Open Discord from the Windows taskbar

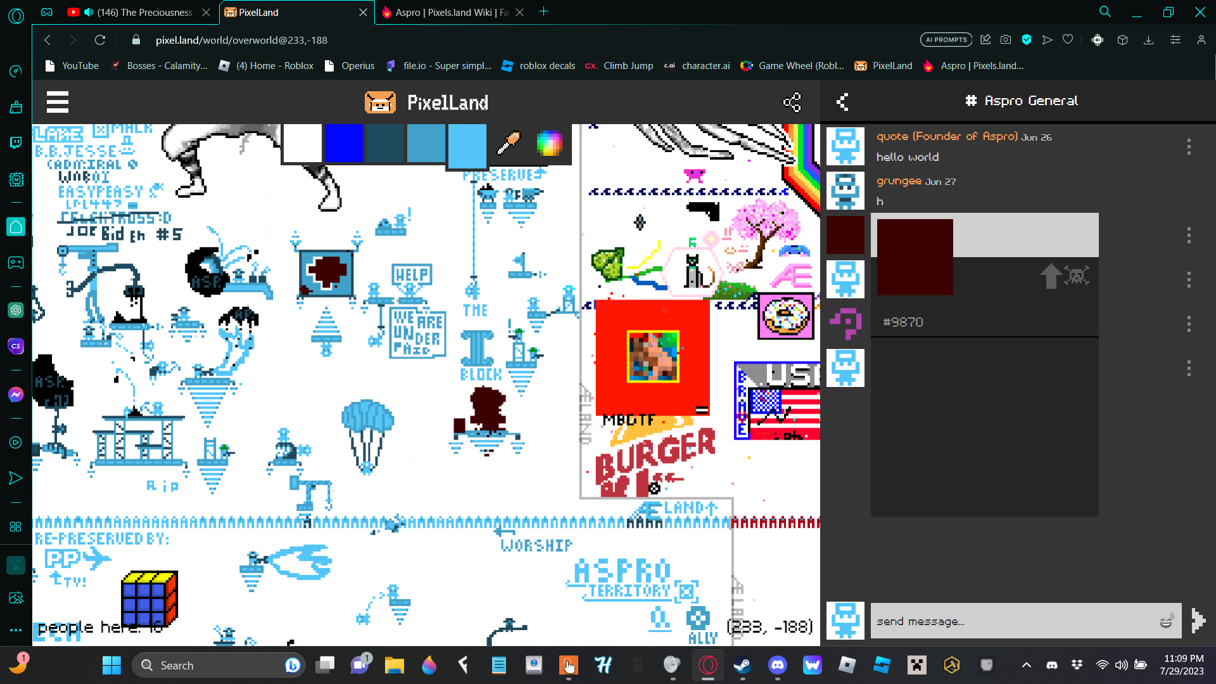pyautogui.click(x=777, y=665)
